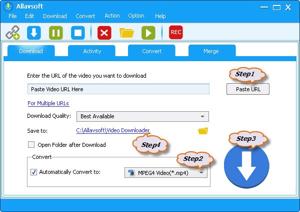300x212 pixels.
Task: Switch to the Activity tab
Action: click(92, 51)
